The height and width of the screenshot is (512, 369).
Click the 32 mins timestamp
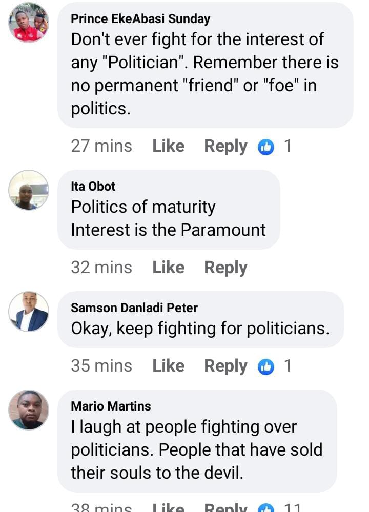point(101,268)
